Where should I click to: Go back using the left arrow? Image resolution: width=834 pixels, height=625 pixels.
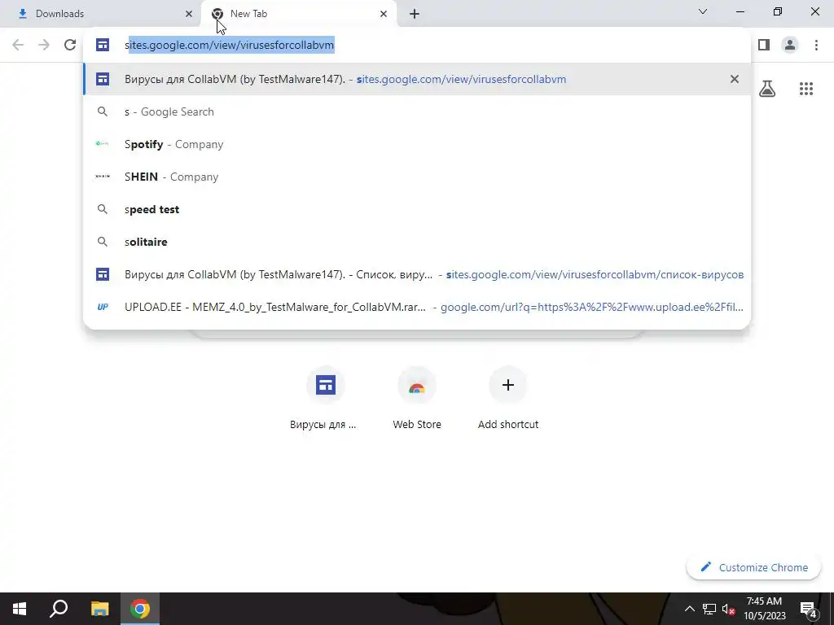tap(18, 45)
